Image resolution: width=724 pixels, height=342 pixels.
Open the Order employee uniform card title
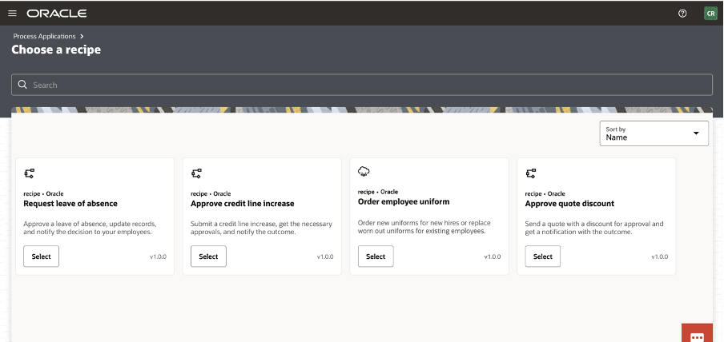[x=403, y=202]
